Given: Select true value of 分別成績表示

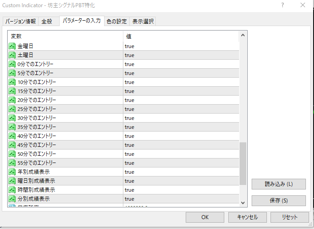Looking at the screenshot, I should point(129,199).
